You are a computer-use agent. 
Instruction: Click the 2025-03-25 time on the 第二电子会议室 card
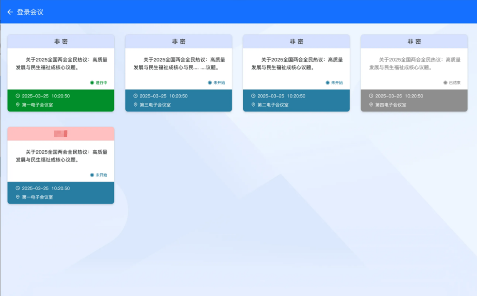[281, 96]
